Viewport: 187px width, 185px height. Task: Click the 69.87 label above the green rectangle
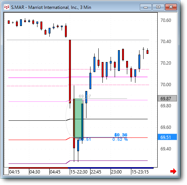[x=85, y=96]
